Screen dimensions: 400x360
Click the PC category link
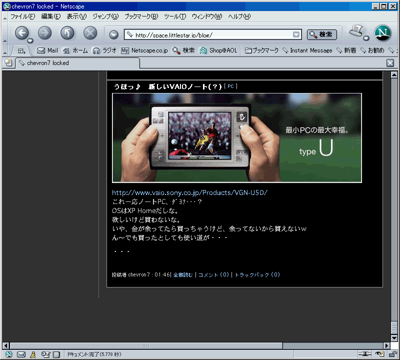230,86
